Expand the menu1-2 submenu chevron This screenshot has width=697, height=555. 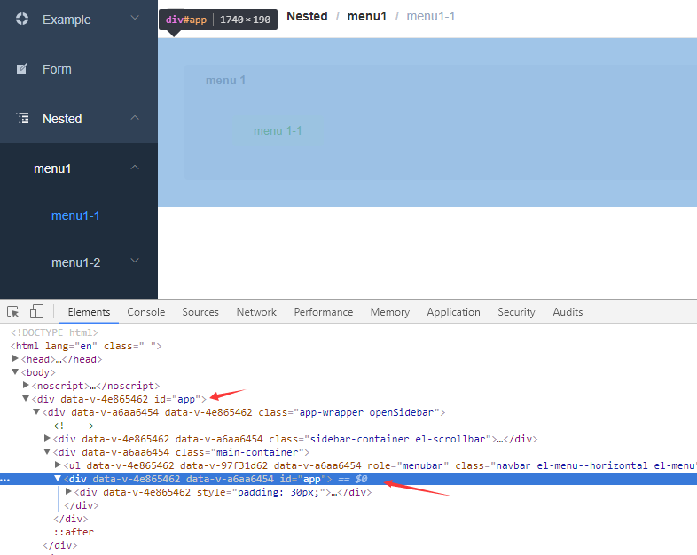(135, 261)
